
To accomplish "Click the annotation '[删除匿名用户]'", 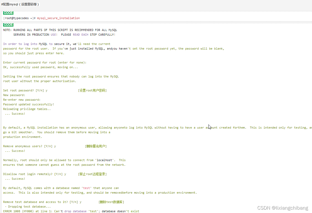I will click(x=96, y=146).
